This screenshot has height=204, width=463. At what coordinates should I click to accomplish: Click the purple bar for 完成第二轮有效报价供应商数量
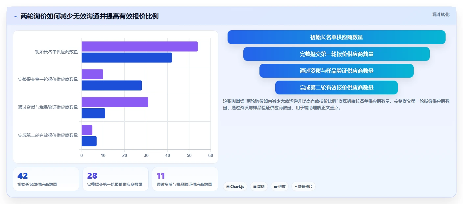click(87, 130)
